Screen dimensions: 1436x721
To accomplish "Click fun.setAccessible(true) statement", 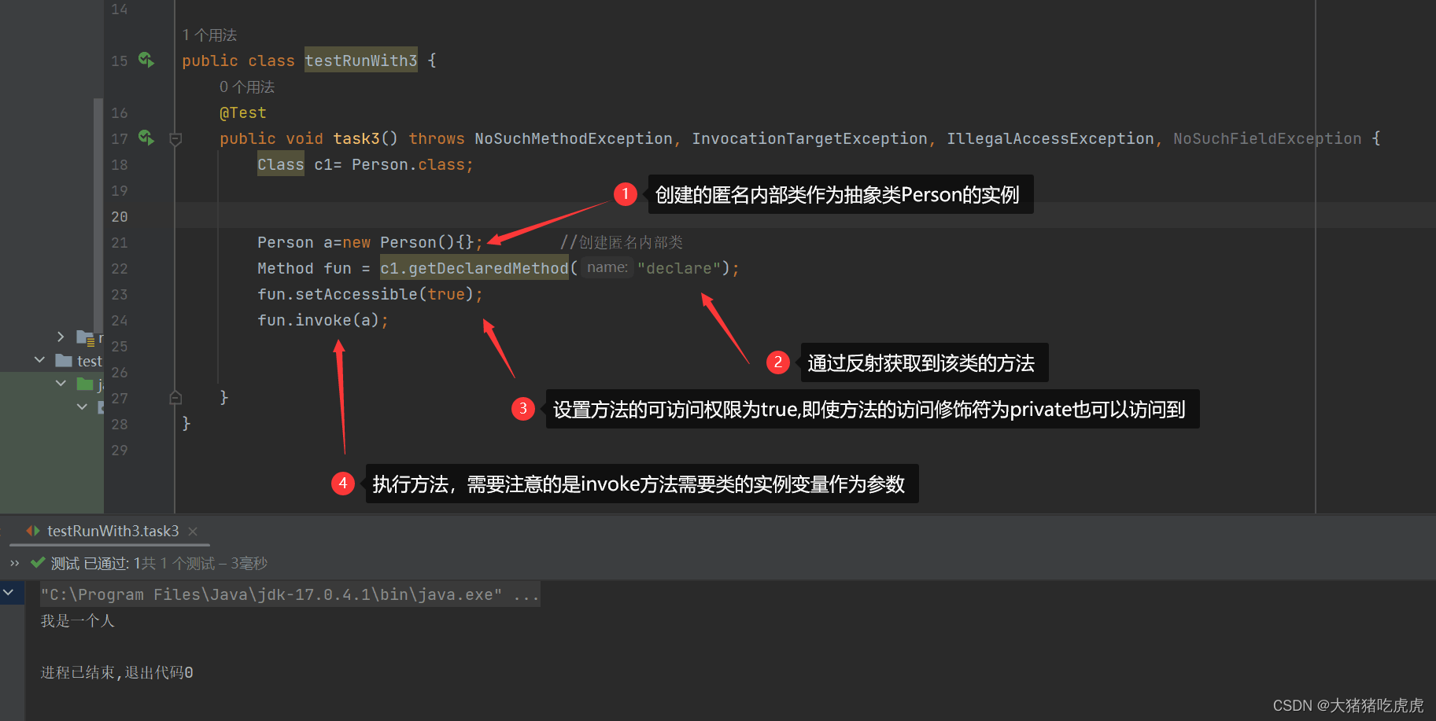I will 370,294.
